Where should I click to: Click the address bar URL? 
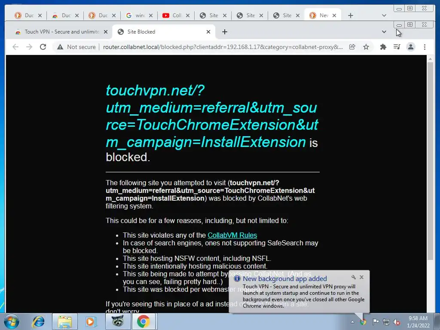(223, 47)
